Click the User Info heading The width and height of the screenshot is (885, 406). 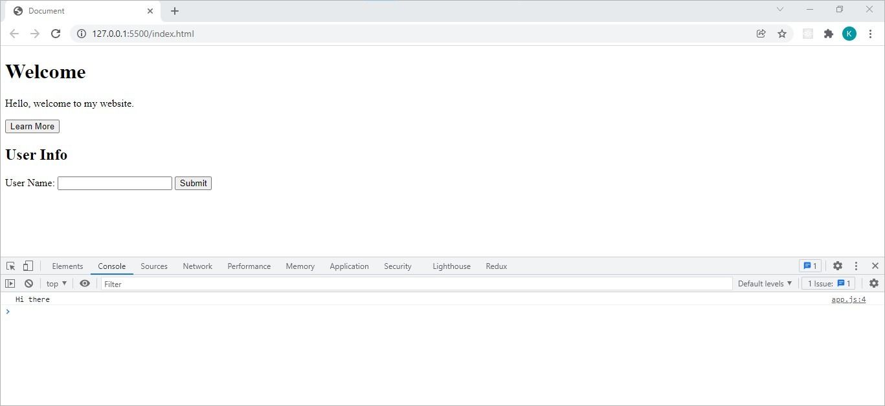[x=36, y=155]
